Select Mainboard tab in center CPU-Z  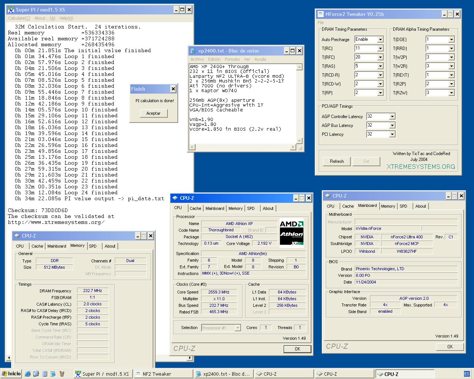point(215,208)
